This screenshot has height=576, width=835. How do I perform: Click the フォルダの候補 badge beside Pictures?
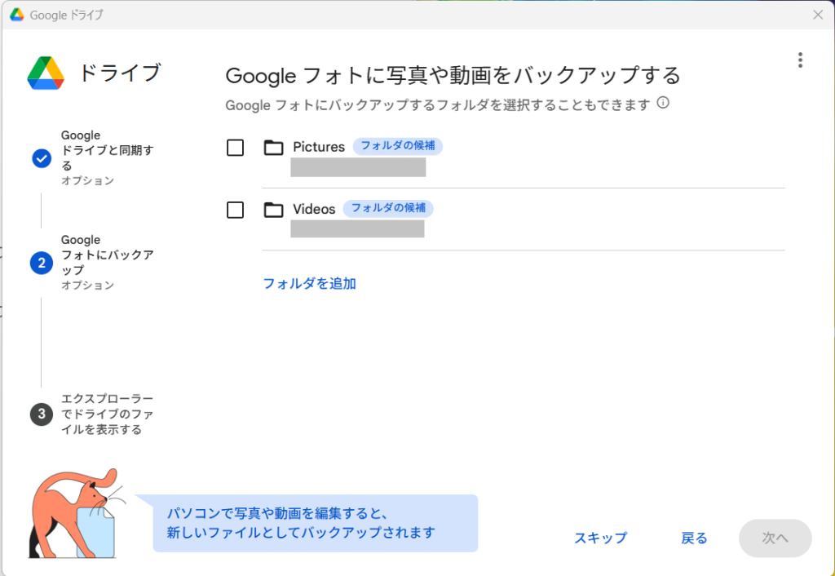pyautogui.click(x=398, y=146)
